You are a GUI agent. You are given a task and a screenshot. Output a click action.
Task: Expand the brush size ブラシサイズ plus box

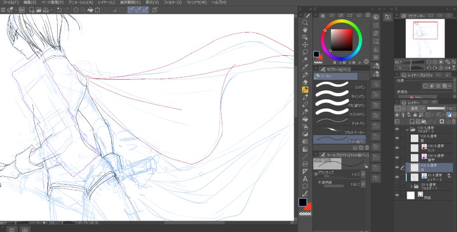click(316, 174)
